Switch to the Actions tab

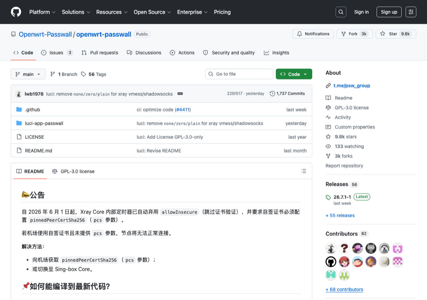(182, 53)
